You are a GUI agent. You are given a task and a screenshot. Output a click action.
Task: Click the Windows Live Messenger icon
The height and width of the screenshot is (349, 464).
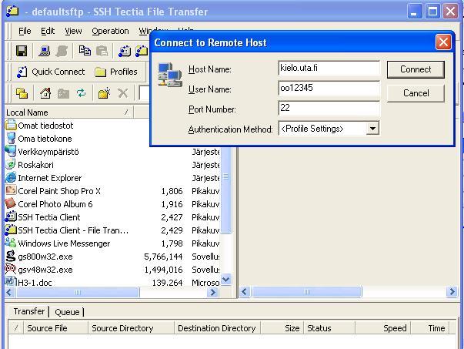click(x=11, y=243)
